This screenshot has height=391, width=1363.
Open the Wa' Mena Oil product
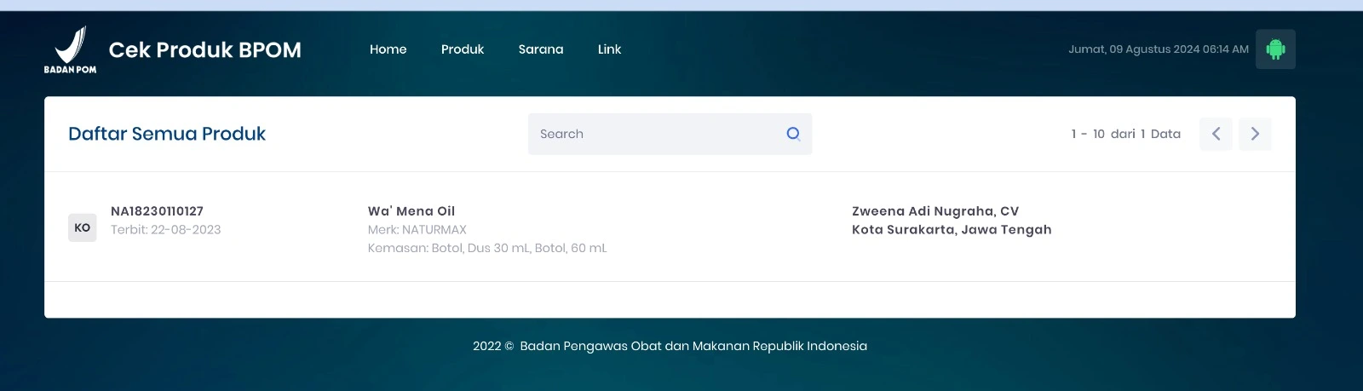(411, 211)
